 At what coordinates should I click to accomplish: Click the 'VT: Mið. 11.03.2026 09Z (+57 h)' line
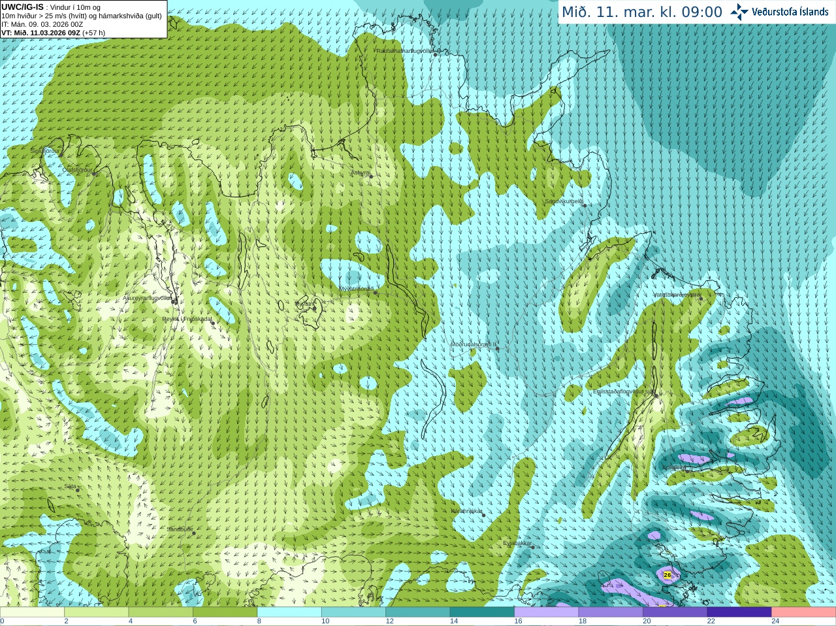click(53, 33)
